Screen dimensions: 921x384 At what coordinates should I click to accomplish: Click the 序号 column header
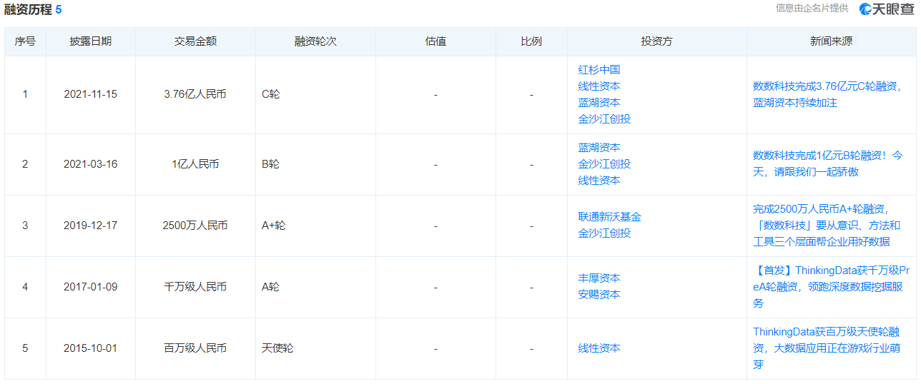(25, 41)
